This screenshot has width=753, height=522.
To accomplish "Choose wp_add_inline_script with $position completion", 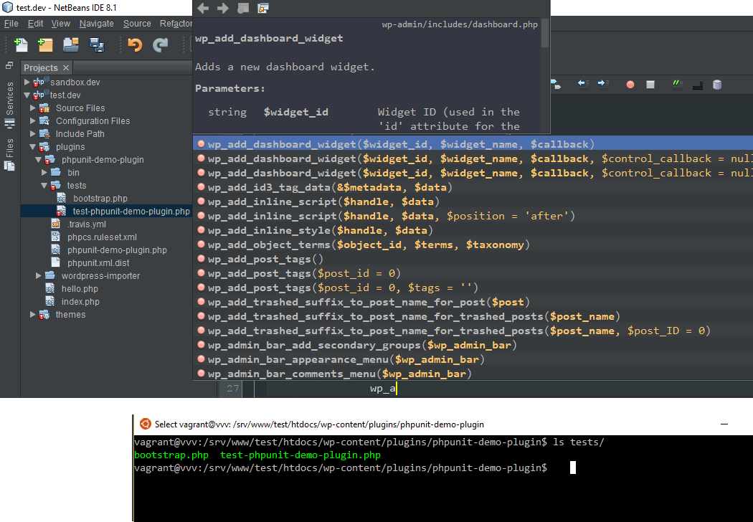I will point(473,216).
